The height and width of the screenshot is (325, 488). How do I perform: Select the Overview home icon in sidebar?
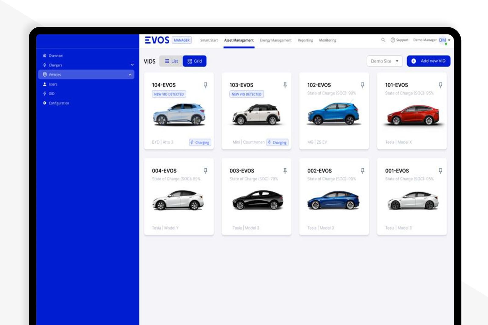(45, 56)
